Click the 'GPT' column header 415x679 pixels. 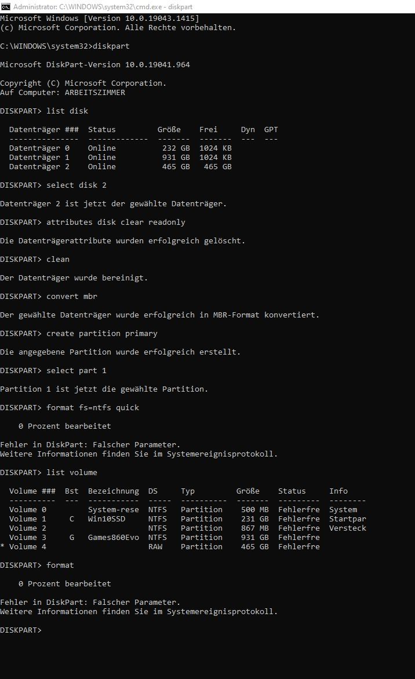(271, 129)
